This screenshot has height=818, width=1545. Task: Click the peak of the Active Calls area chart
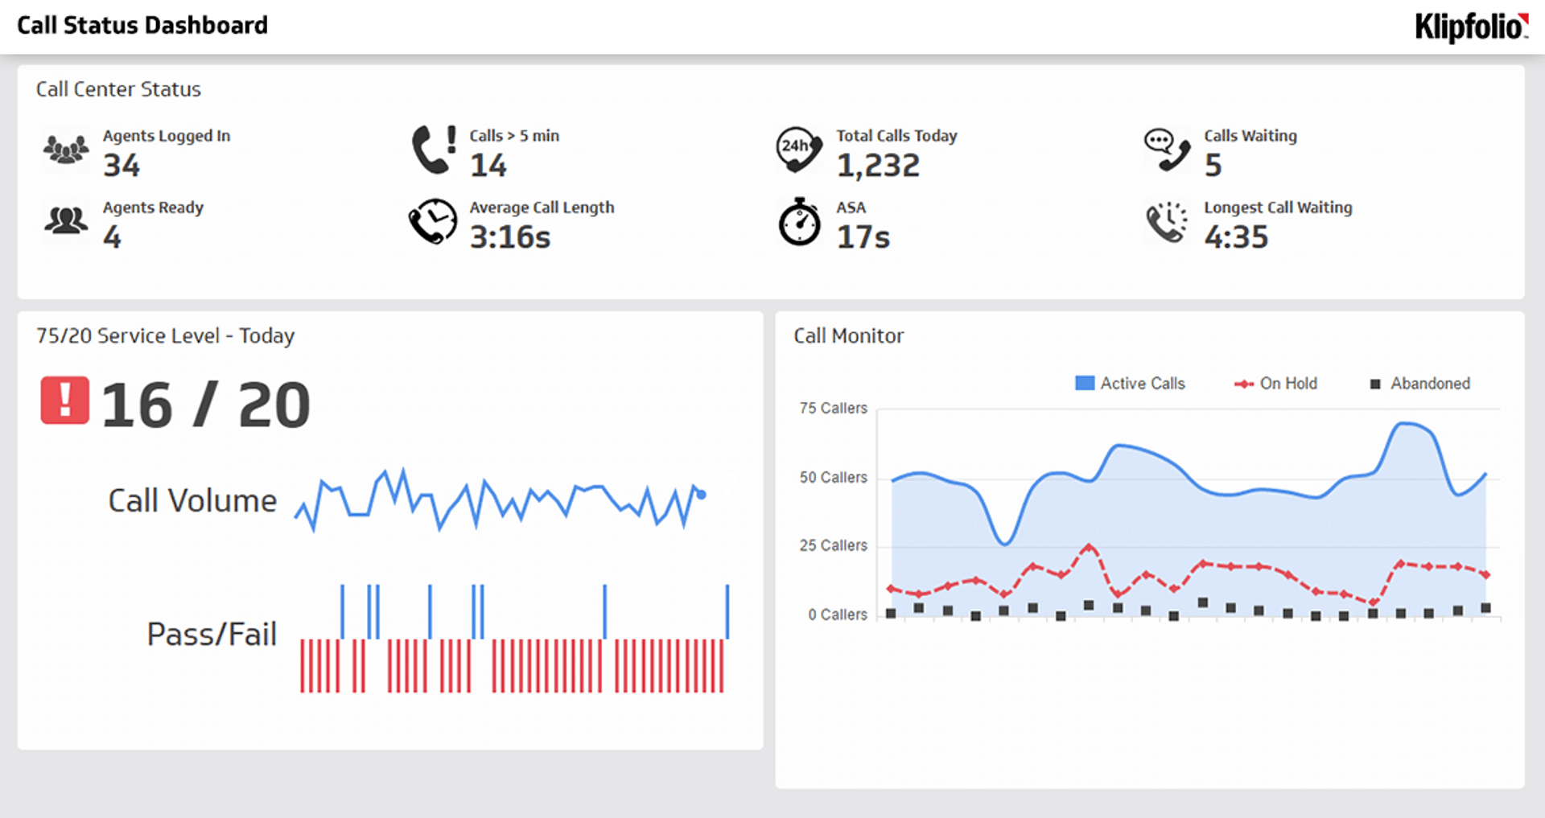coord(1404,425)
